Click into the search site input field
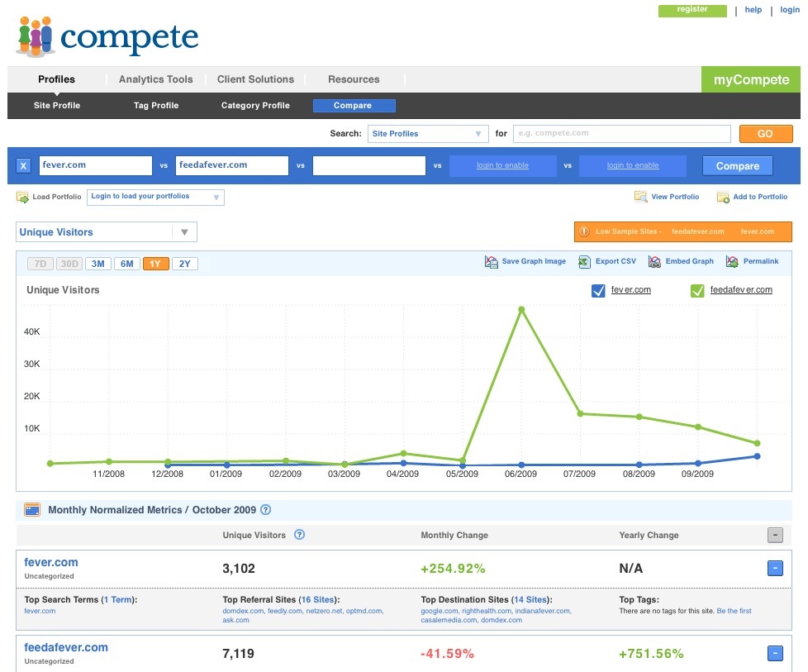The height and width of the screenshot is (672, 808). [x=622, y=134]
